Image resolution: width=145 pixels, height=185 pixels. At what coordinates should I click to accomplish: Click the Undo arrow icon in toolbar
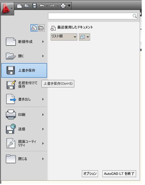coord(42,6)
